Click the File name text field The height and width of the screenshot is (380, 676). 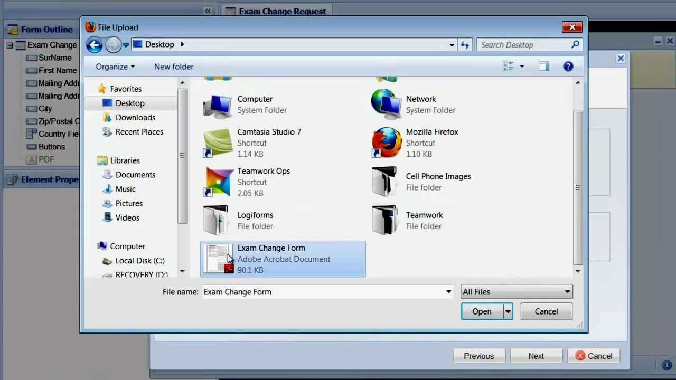(323, 292)
